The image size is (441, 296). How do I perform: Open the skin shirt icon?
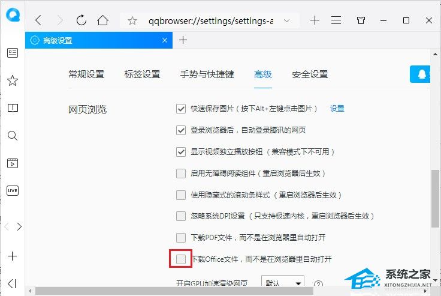click(361, 20)
